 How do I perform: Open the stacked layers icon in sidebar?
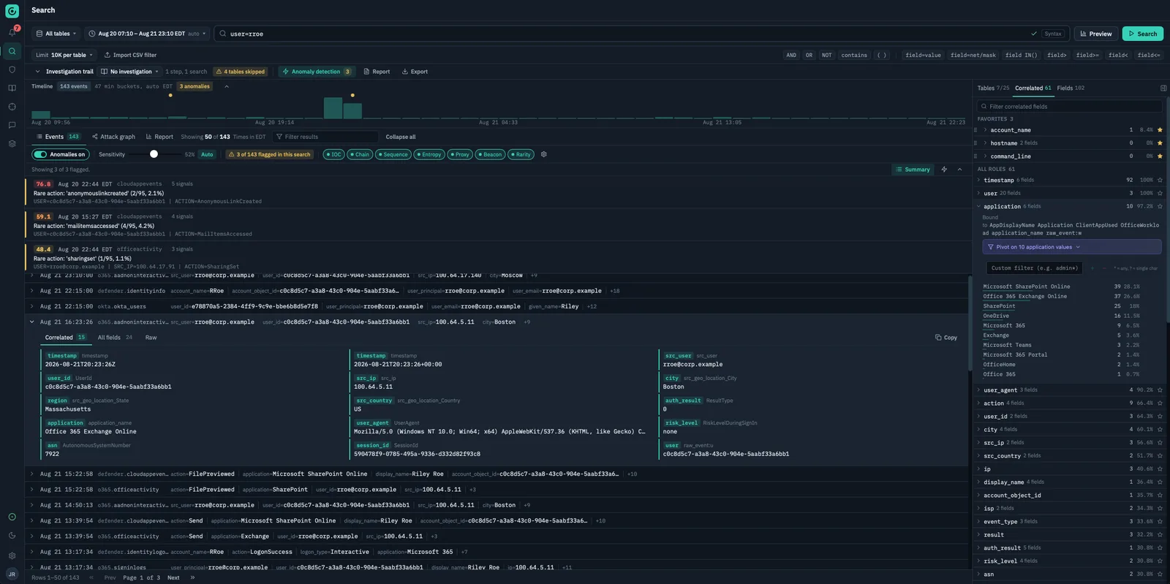coord(12,144)
